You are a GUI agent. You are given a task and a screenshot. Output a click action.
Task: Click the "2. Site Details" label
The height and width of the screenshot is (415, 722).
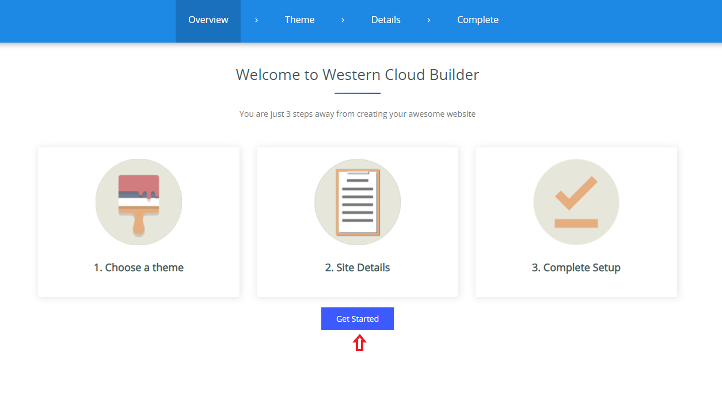tap(358, 268)
